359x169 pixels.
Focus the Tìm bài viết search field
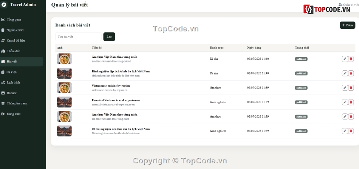pyautogui.click(x=78, y=37)
